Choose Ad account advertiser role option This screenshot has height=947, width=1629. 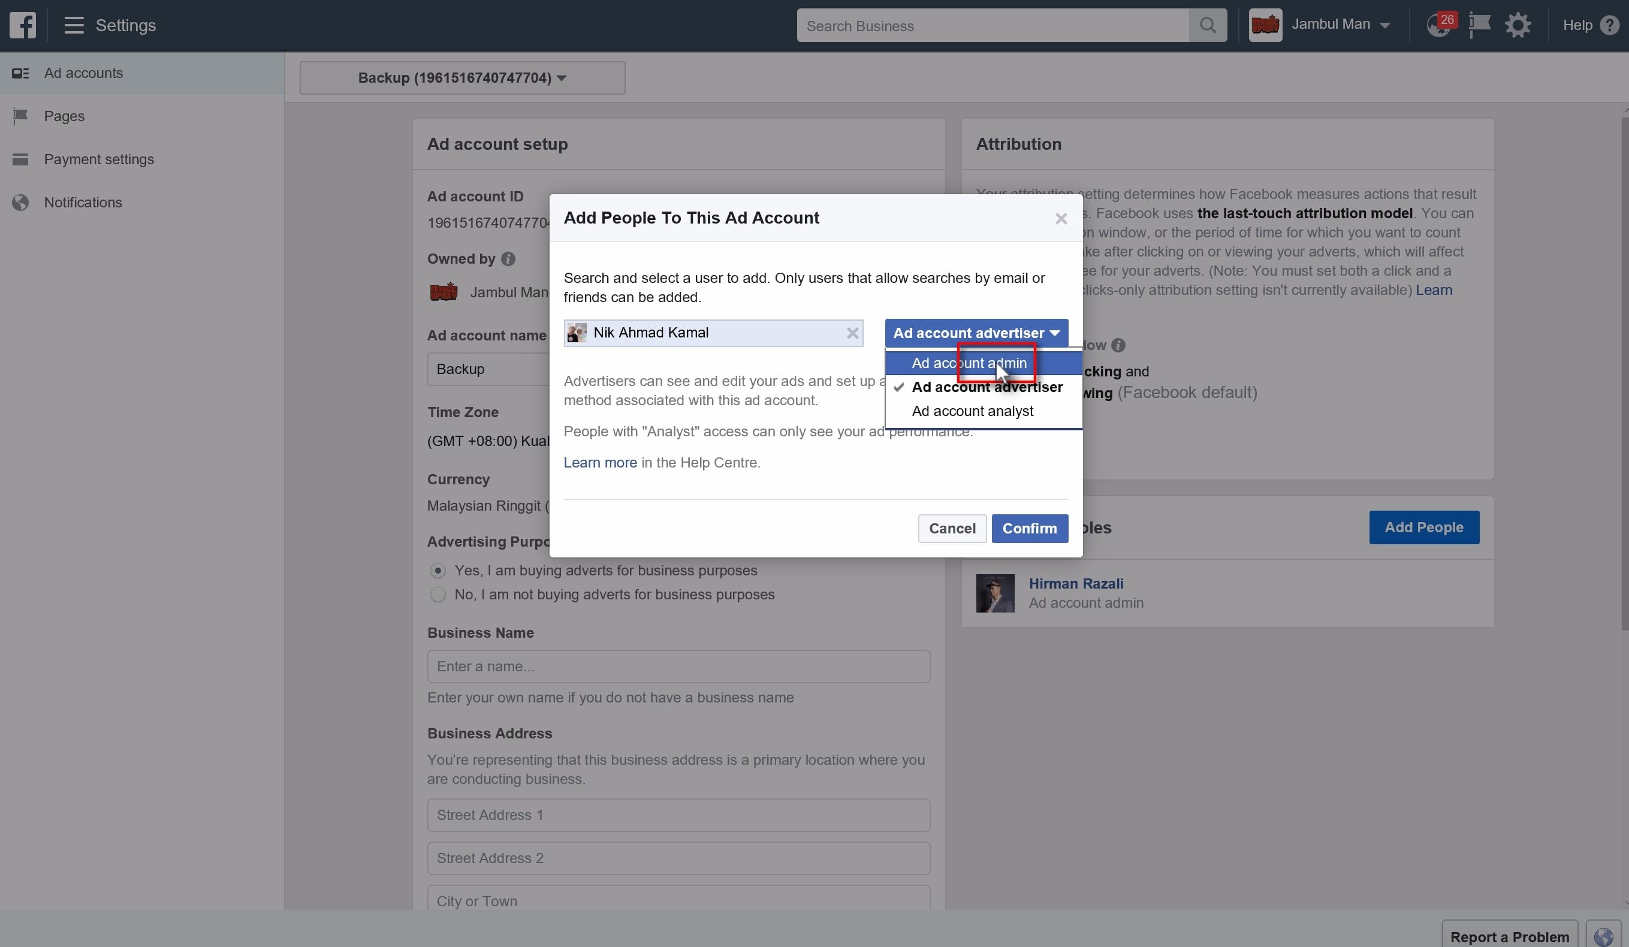pos(984,387)
